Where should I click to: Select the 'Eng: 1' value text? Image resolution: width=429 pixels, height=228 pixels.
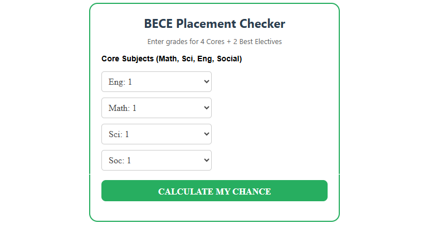coord(120,82)
